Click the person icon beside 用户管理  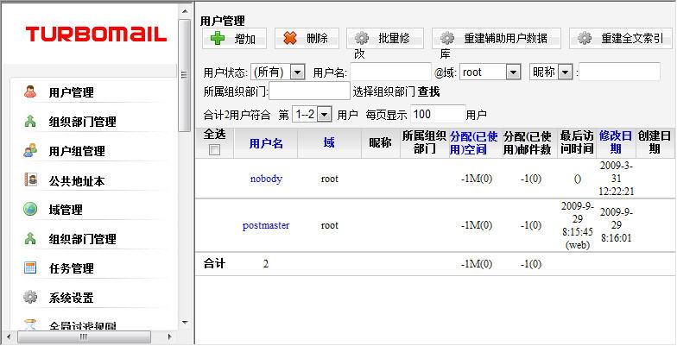coord(30,91)
